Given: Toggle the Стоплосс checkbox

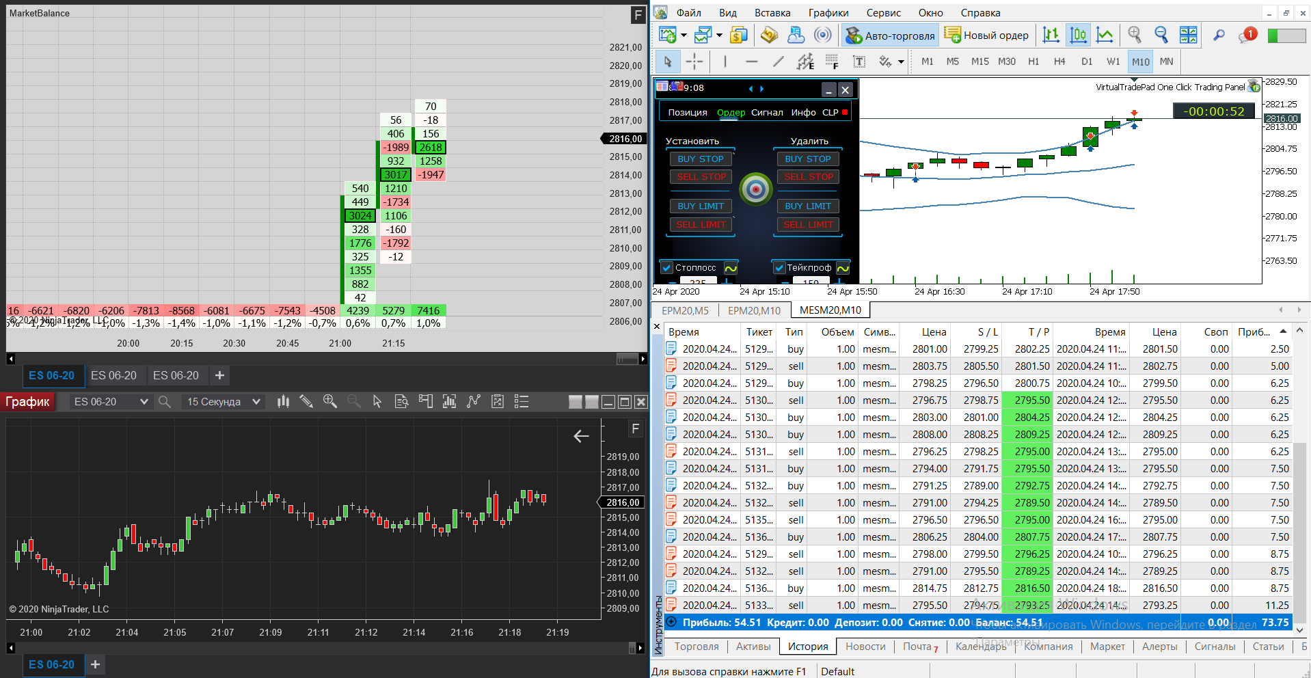Looking at the screenshot, I should click(667, 268).
